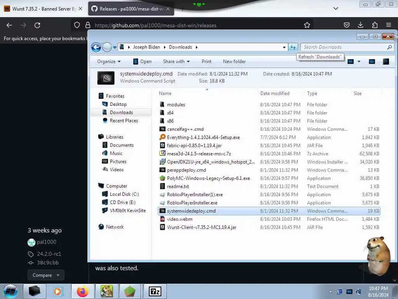Expand address bar history dropdown
Viewport: 398px width, 299px height.
point(284,47)
